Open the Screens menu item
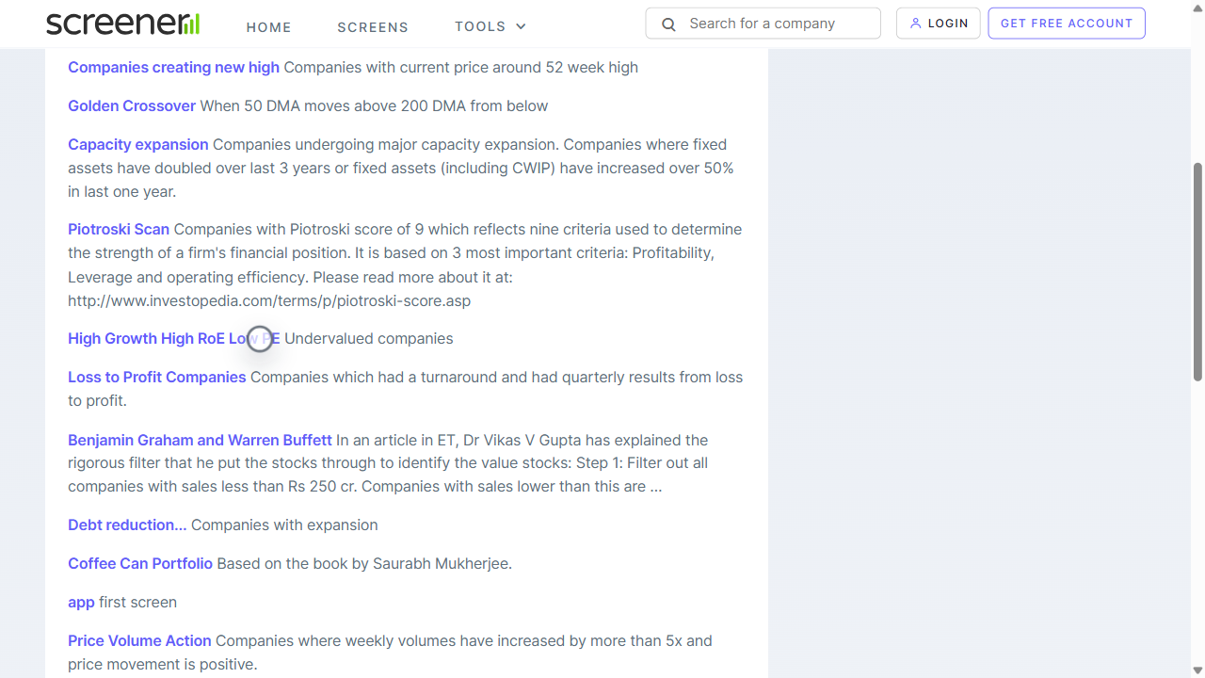 (x=373, y=27)
